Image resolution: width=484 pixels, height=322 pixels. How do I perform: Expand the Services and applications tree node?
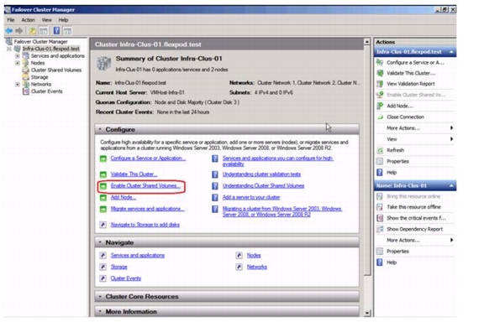click(18, 56)
